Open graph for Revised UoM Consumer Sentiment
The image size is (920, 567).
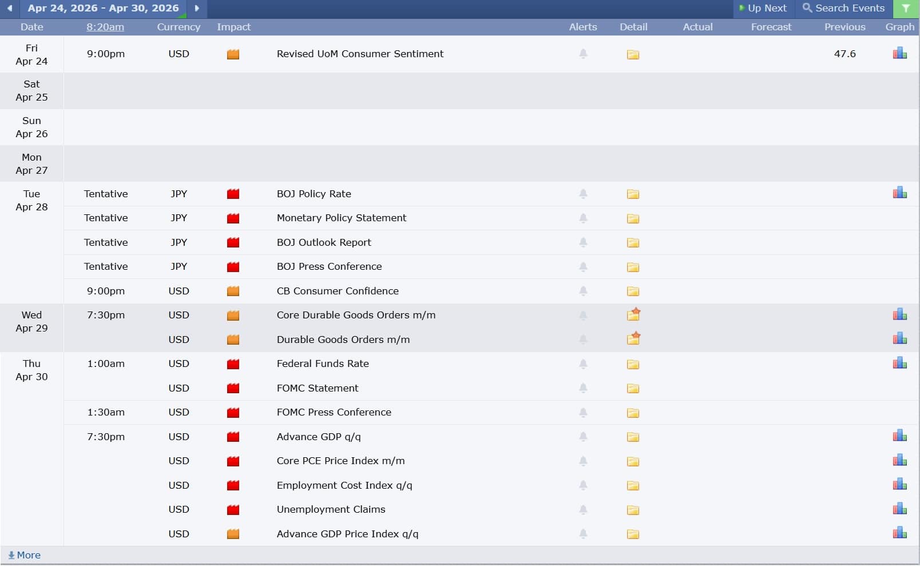pyautogui.click(x=899, y=54)
